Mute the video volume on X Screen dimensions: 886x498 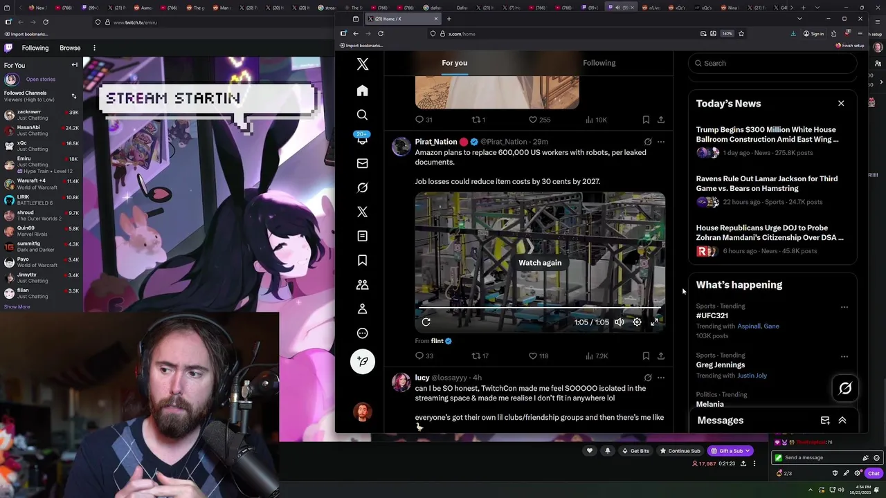(620, 322)
